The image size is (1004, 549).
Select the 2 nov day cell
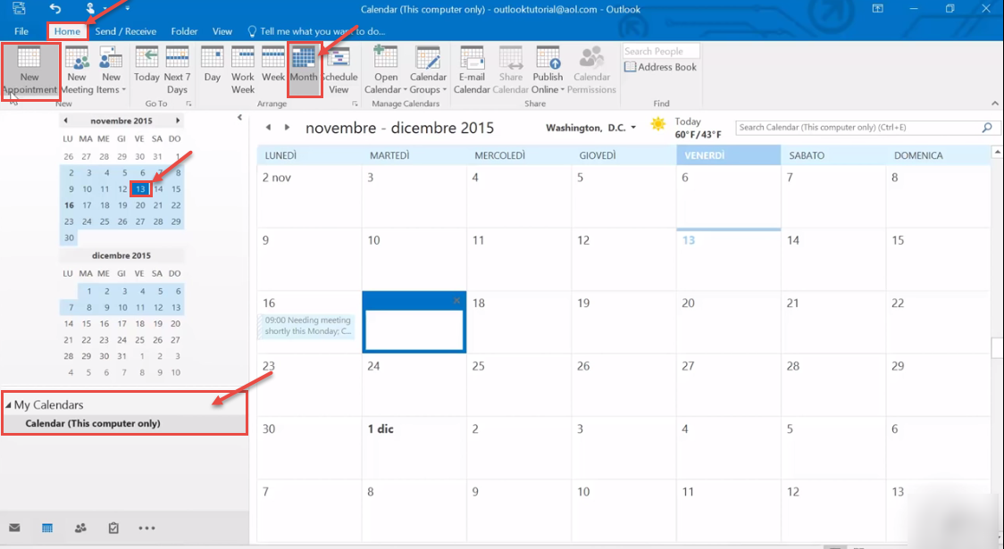pyautogui.click(x=309, y=197)
